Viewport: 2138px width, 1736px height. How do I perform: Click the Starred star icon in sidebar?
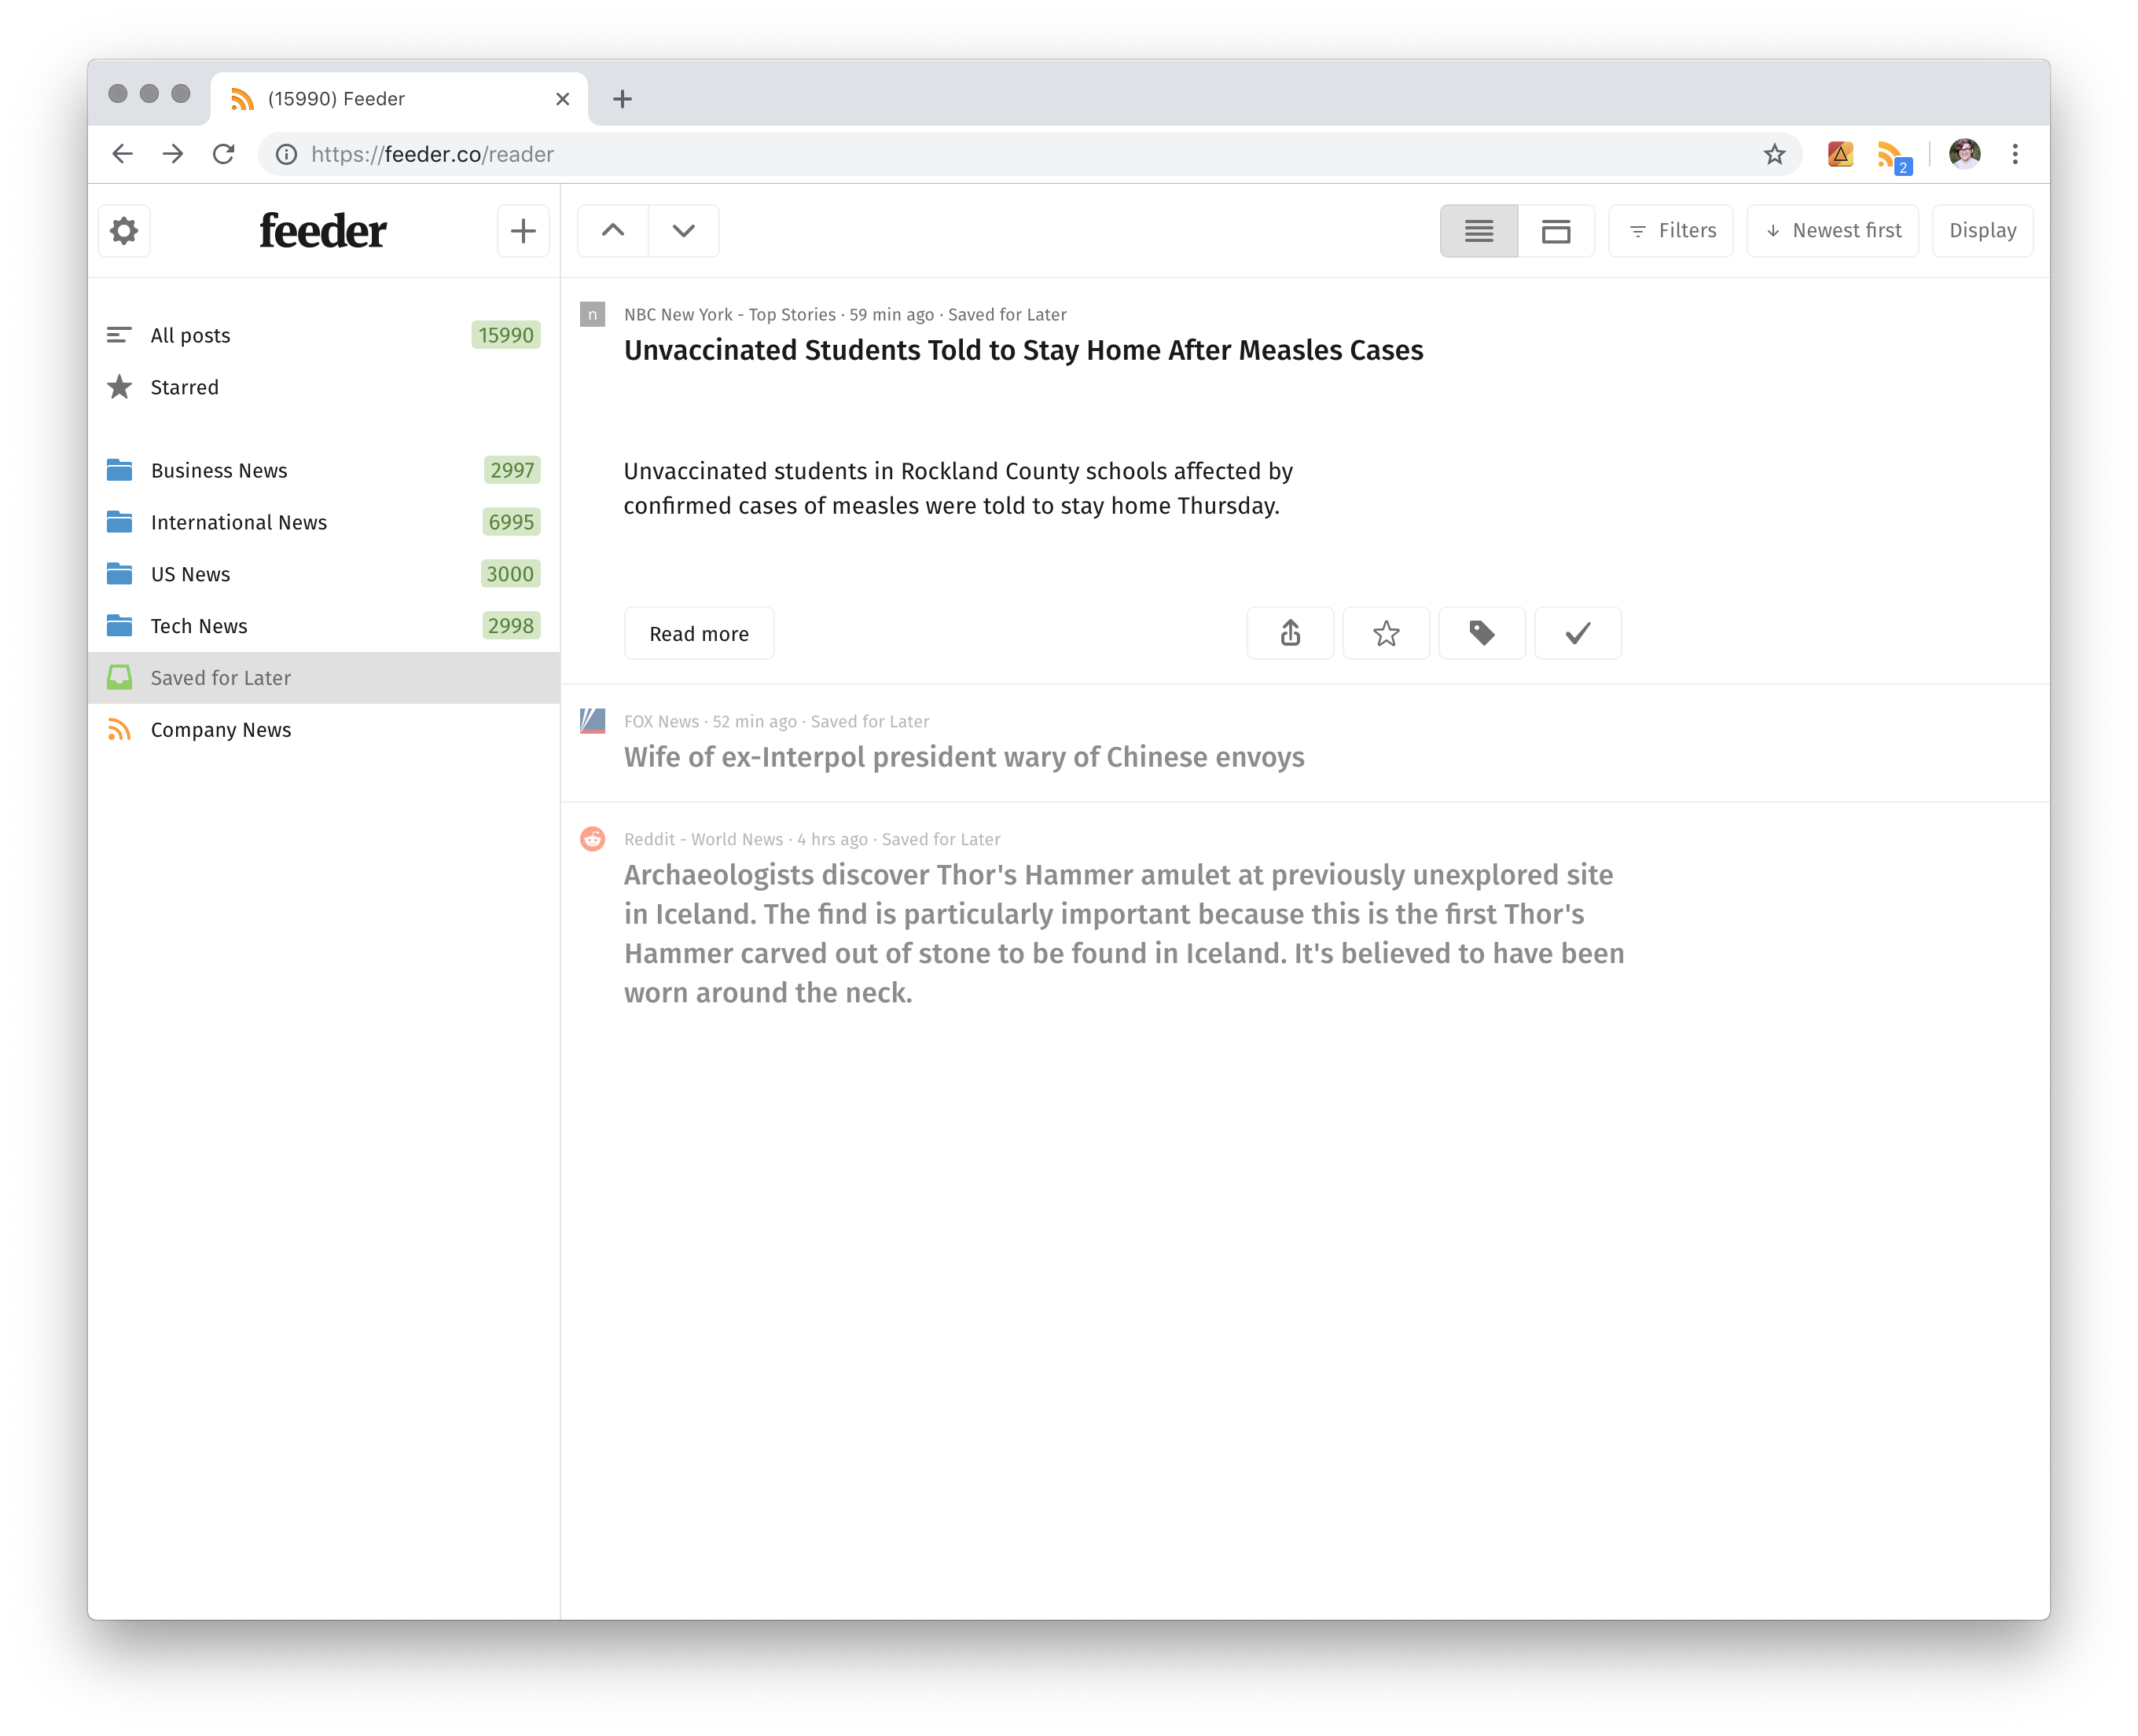coord(119,387)
